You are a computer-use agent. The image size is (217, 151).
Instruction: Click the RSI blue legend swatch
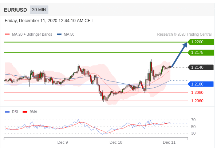pos(7,112)
